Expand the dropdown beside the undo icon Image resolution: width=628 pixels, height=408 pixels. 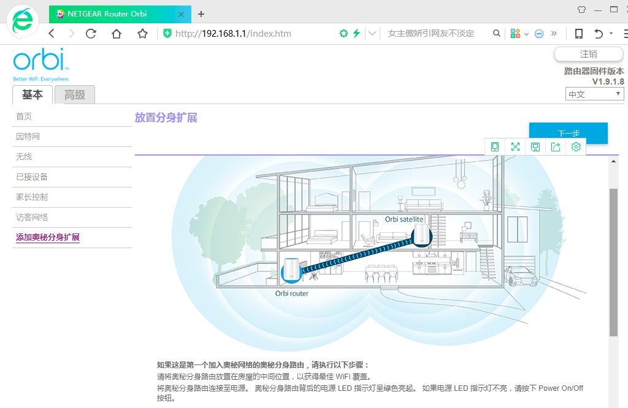tap(611, 34)
